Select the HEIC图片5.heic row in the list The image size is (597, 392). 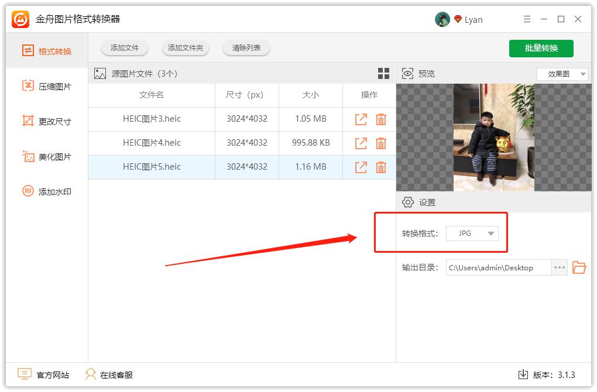tap(151, 167)
